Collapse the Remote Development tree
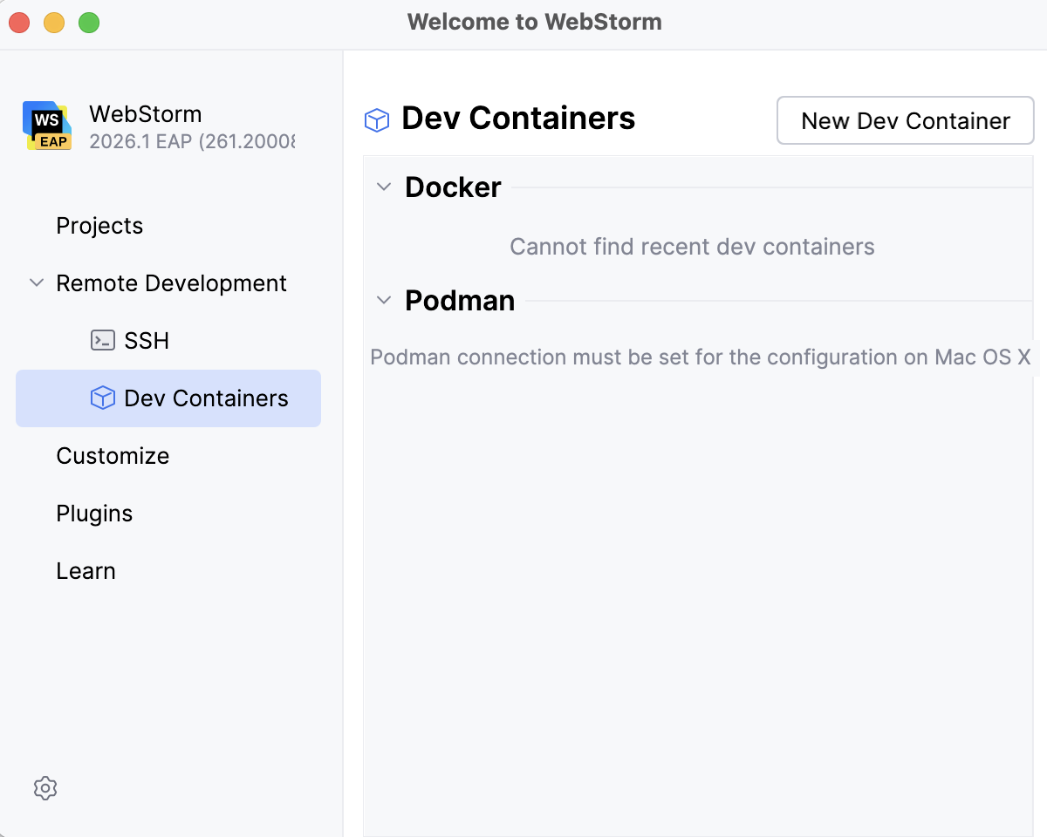The height and width of the screenshot is (837, 1047). 36,282
